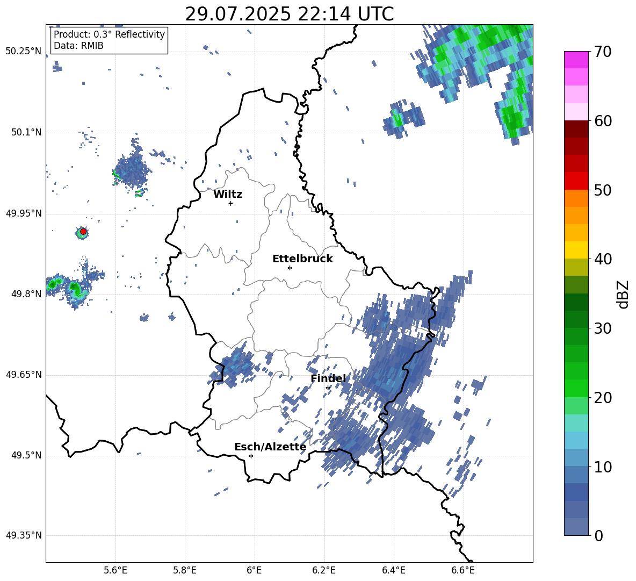Screen dimensions: 636x581
Task: Click the bright green colorbar segment at 20
Action: pos(576,388)
